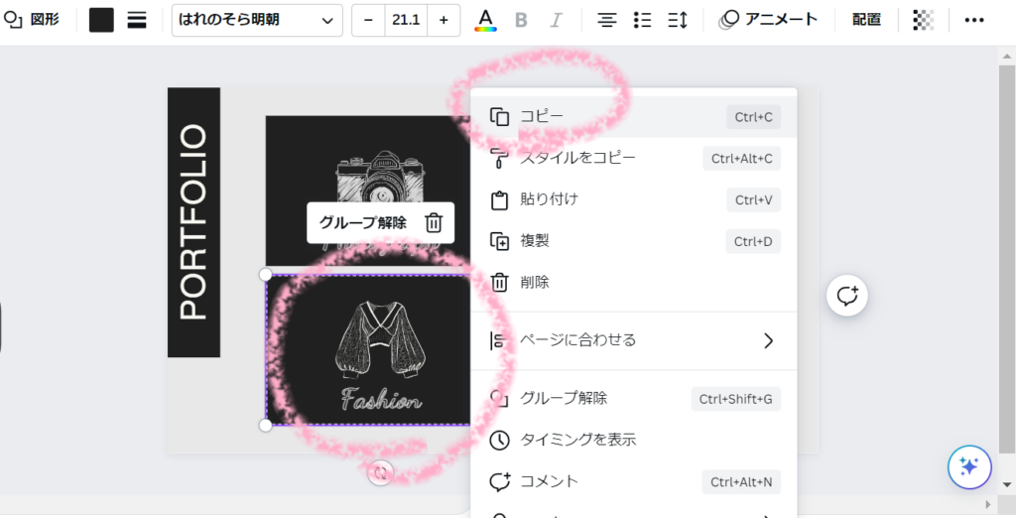Choose コピー from the context menu
The width and height of the screenshot is (1016, 518).
pyautogui.click(x=634, y=117)
